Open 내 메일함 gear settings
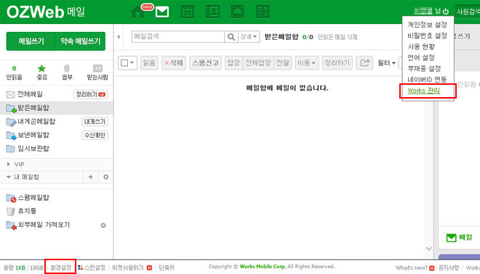The height and width of the screenshot is (274, 480). tap(105, 177)
